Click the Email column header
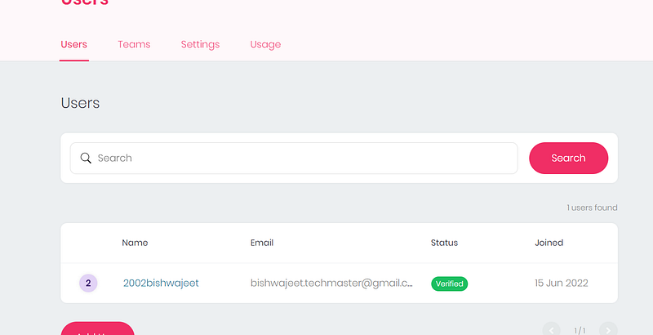The image size is (653, 335). coord(262,243)
